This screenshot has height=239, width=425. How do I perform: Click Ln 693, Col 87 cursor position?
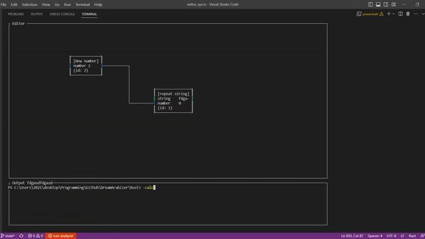click(x=352, y=236)
